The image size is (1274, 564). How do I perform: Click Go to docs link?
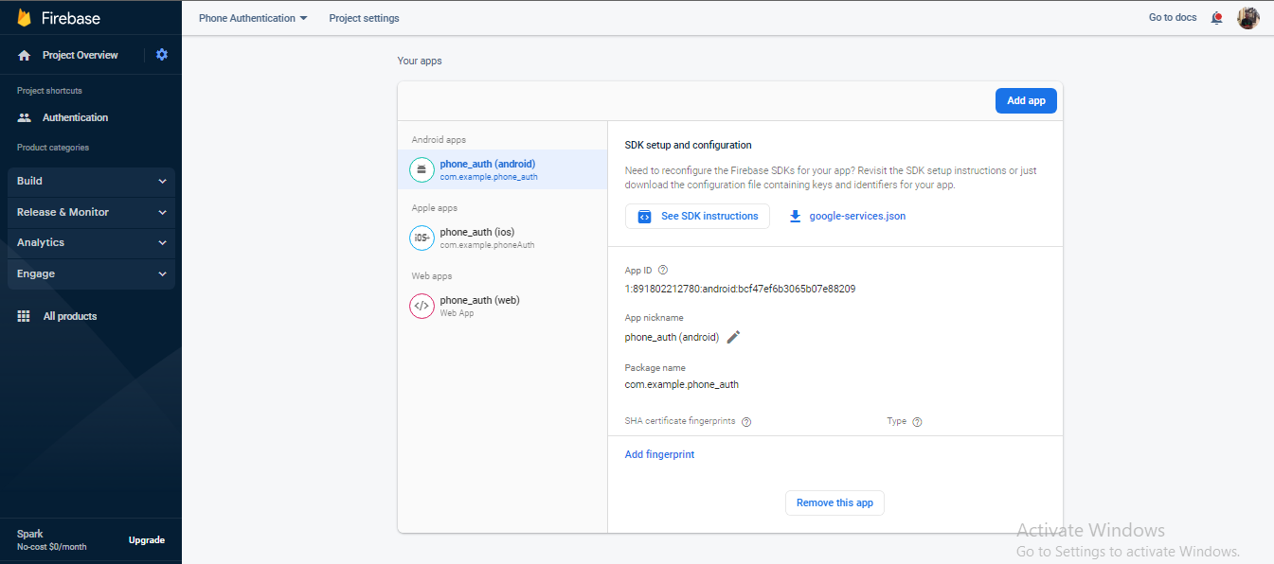point(1173,18)
